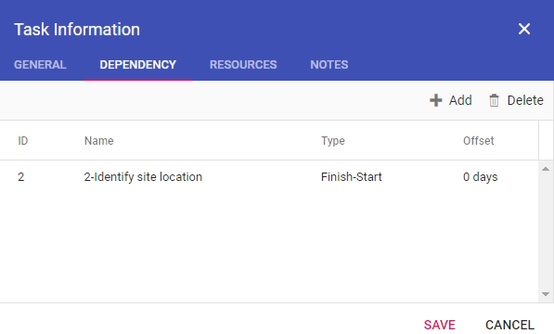The height and width of the screenshot is (334, 554).
Task: Select the Dependency tab
Action: (137, 65)
